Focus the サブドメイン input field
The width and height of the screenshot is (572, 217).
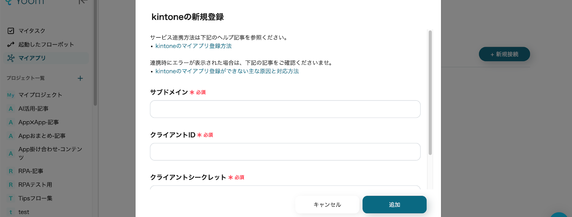[285, 109]
